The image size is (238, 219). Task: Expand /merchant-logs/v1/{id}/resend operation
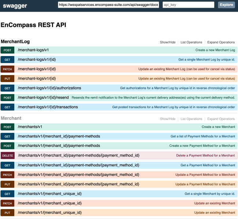point(43,97)
